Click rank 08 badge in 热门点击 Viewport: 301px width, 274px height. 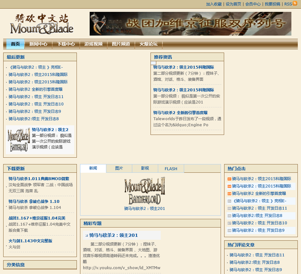[x=229, y=230]
